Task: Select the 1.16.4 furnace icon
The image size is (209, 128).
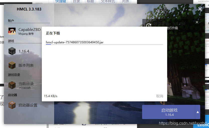Action: coord(12,51)
